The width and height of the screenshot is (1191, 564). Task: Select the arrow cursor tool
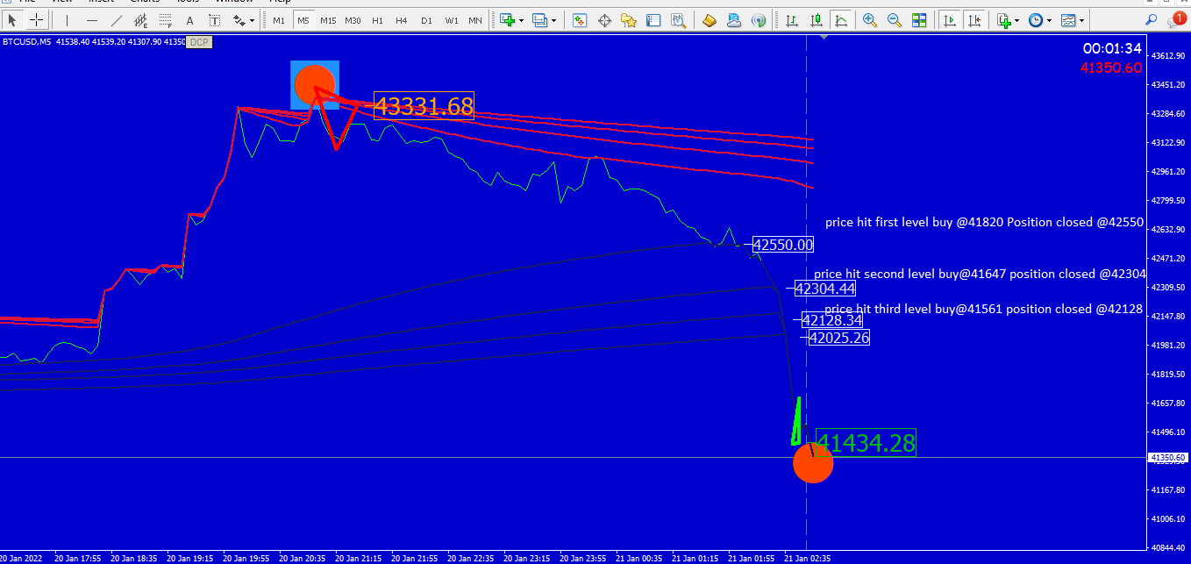click(12, 19)
